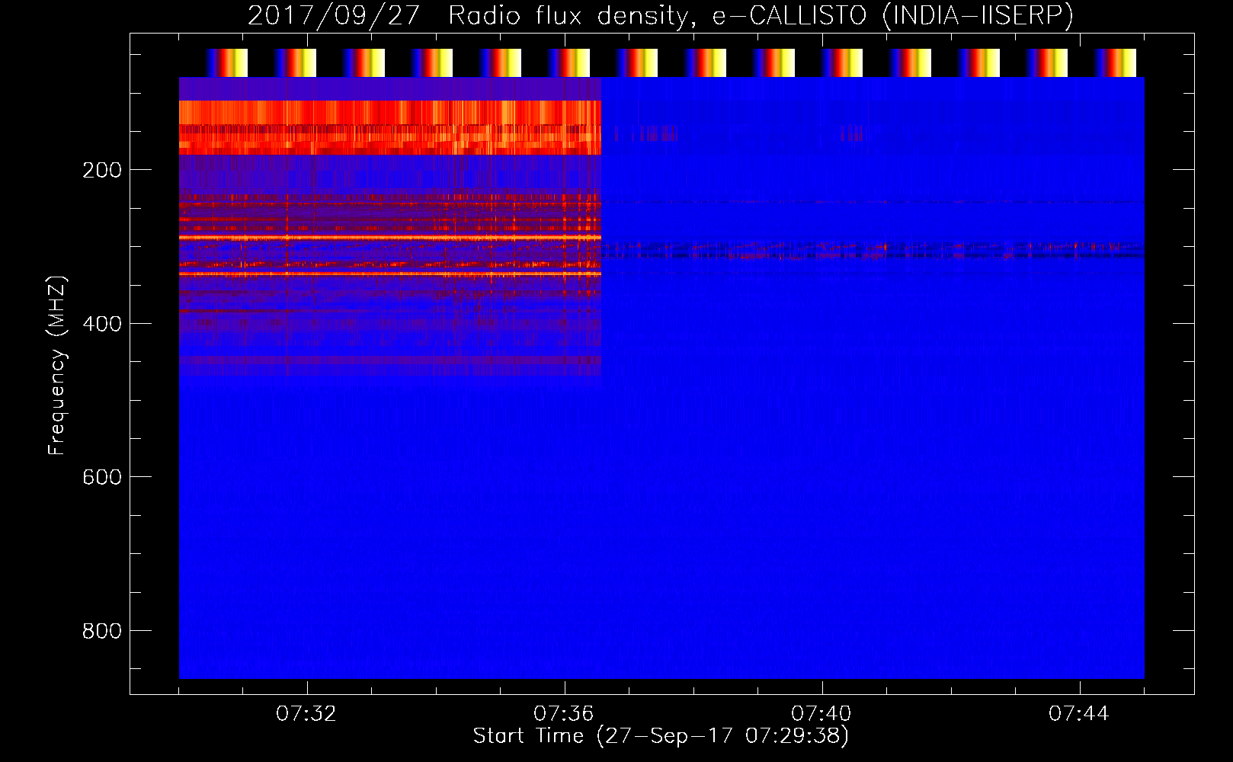Click the "Frequency (MHZ)" axis label
The image size is (1233, 762).
57,365
